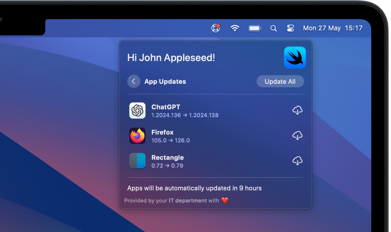
Task: Click the red heart icon in footer
Action: pos(225,200)
